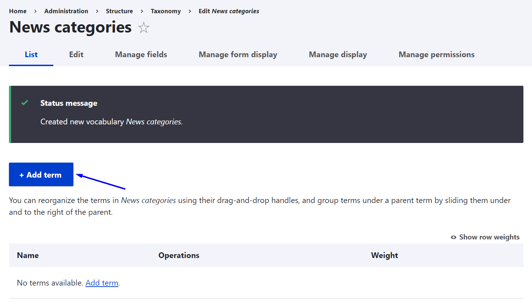Go to the Manage form display tab
Screen dimensions: 532x307
(238, 55)
